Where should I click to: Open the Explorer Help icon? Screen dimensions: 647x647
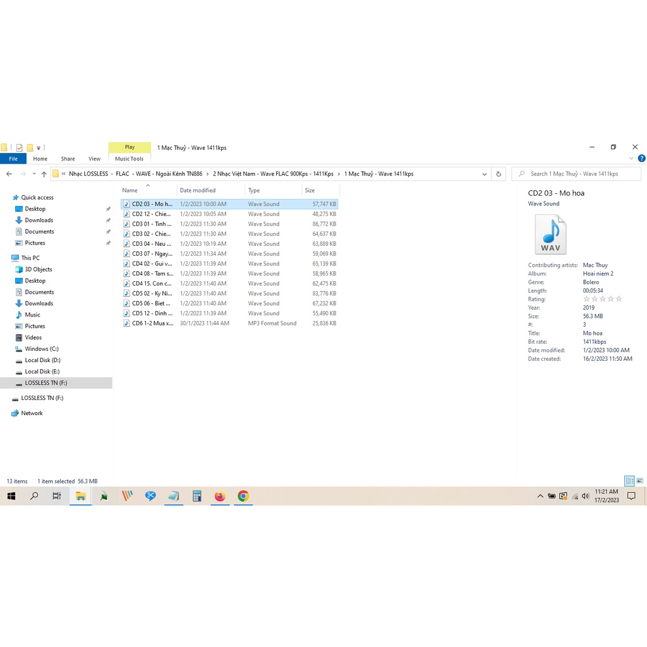pos(642,159)
